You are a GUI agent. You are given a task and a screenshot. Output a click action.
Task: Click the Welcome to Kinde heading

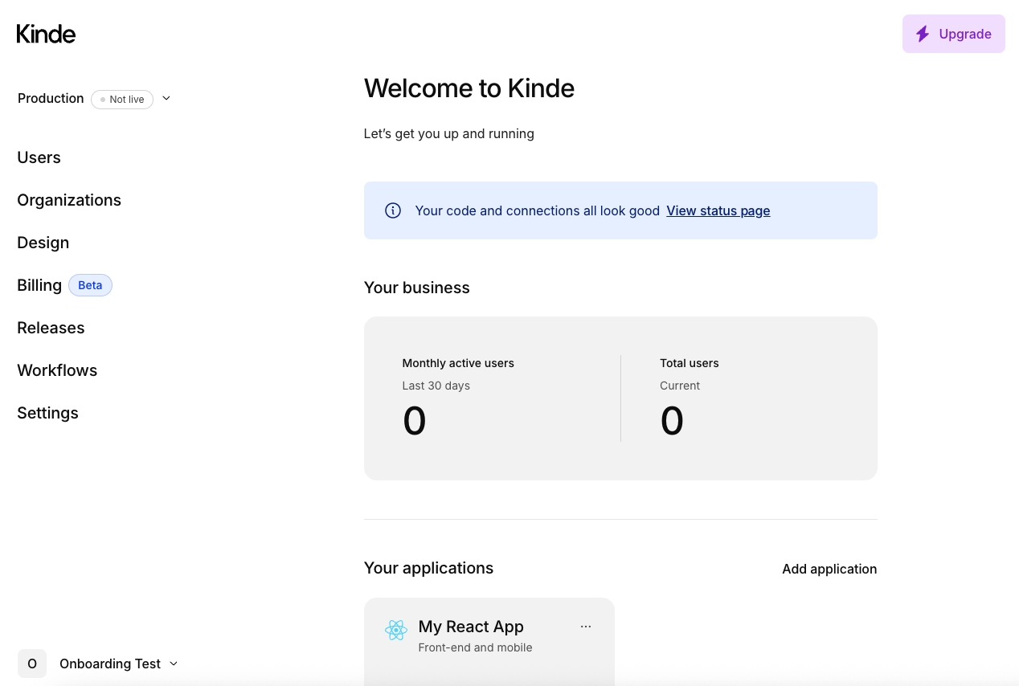tap(469, 88)
